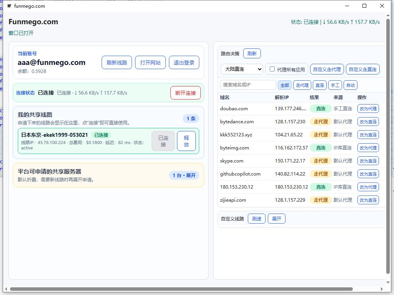Viewport: 394px width, 295px height.
Task: Show only 自动 routing entries
Action: point(350,85)
